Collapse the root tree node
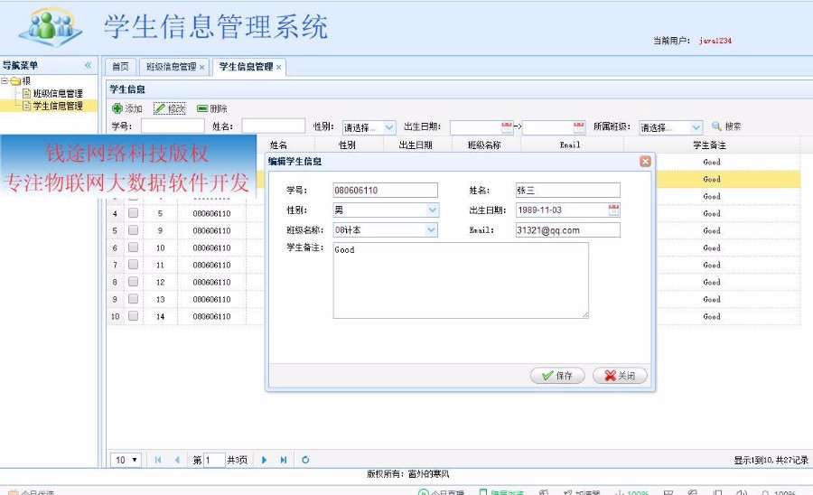 [5, 81]
